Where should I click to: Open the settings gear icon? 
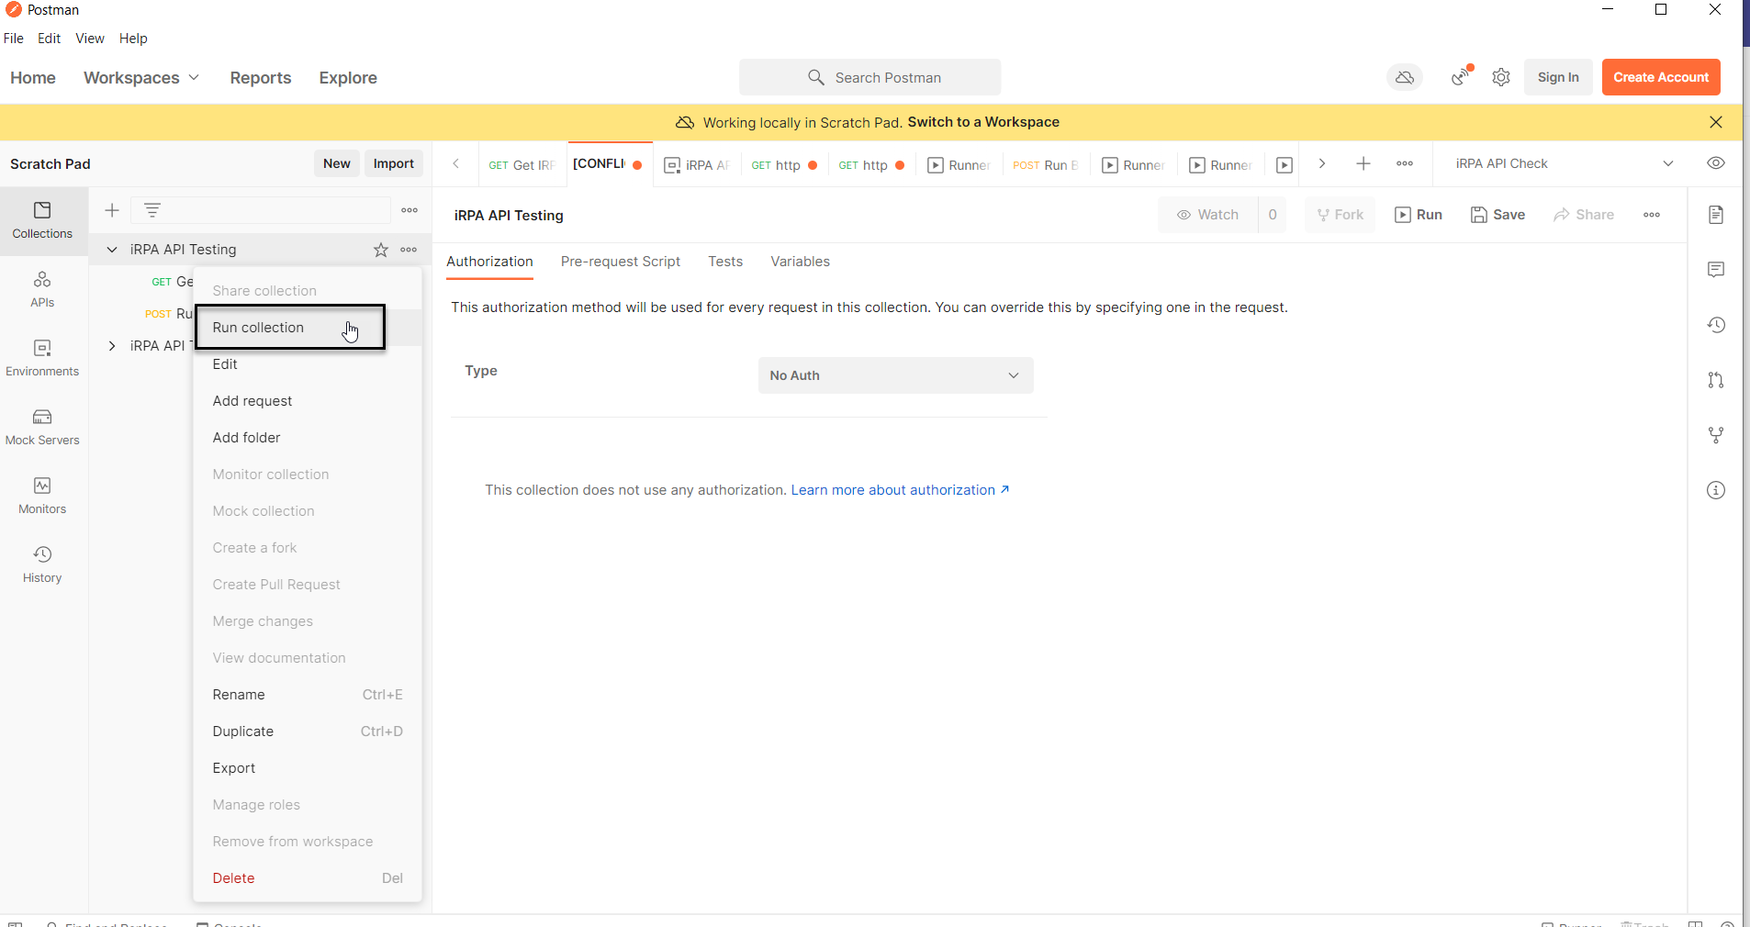pyautogui.click(x=1501, y=77)
